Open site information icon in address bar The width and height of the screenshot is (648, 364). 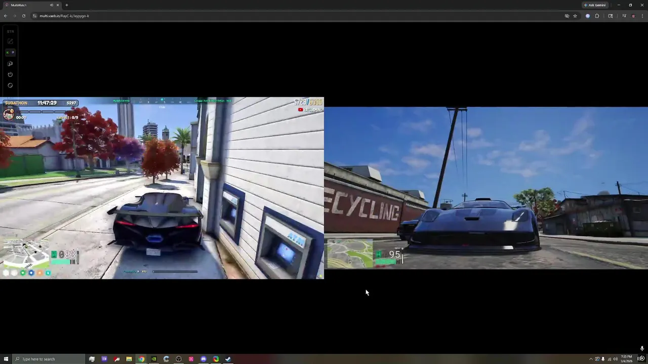[x=35, y=16]
